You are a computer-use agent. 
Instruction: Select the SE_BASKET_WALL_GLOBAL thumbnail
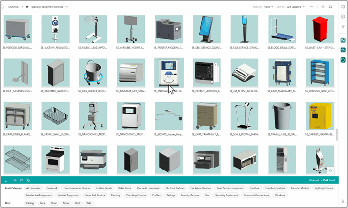[x=55, y=116]
